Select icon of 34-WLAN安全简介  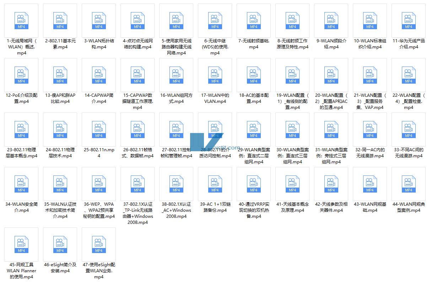(21, 184)
